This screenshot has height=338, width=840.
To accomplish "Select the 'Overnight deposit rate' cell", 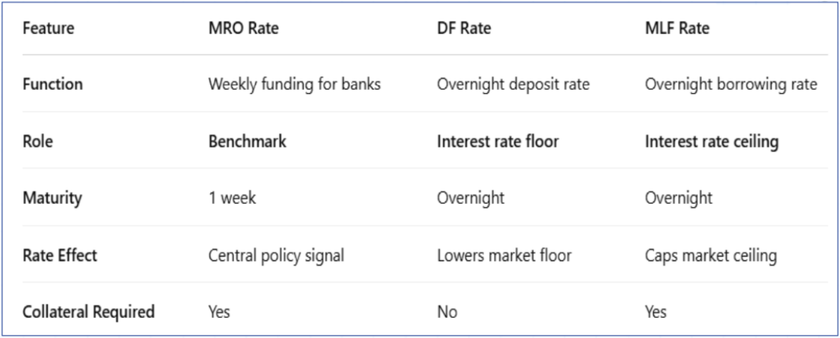I will (513, 84).
